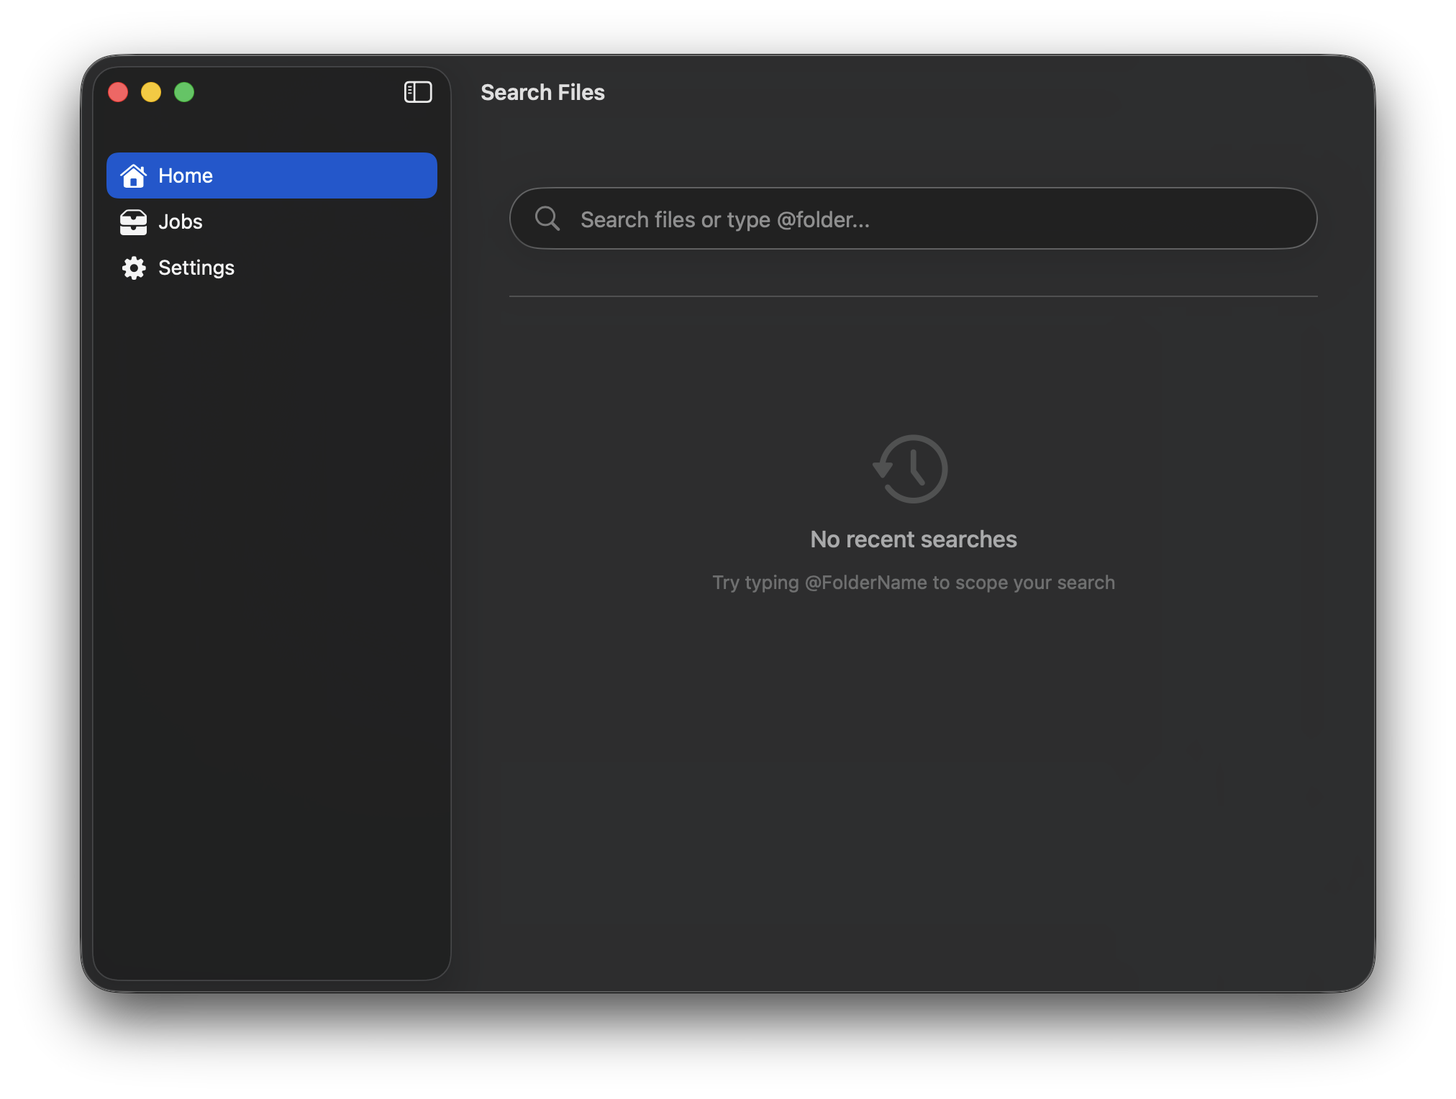
Task: Select the Home icon while Home is highlighted
Action: [x=134, y=175]
